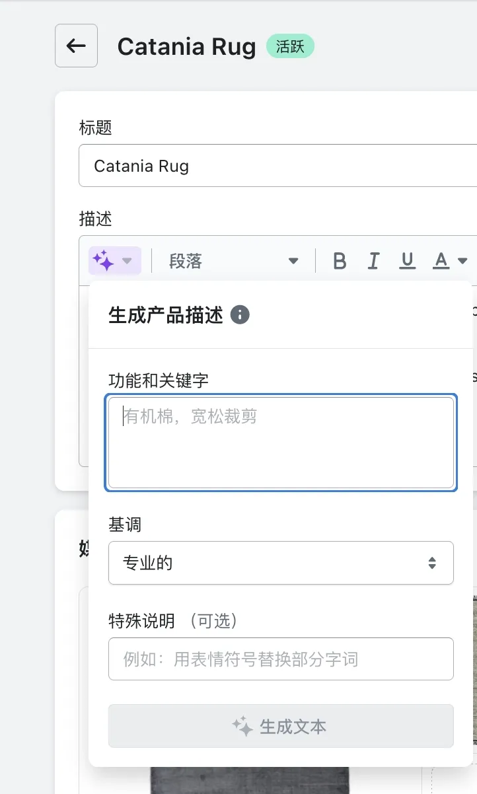Click the 基调 label
477x794 pixels.
(125, 525)
